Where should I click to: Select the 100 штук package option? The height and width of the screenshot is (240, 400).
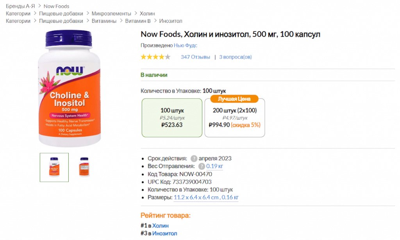(x=172, y=117)
